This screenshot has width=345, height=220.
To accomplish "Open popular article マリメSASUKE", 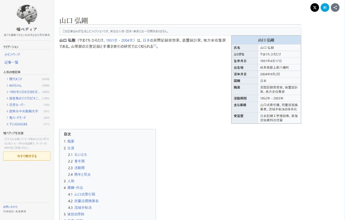I will click(x=18, y=124).
